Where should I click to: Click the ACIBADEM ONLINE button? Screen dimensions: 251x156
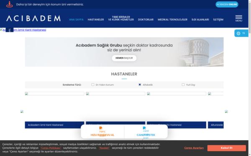(x=227, y=5)
